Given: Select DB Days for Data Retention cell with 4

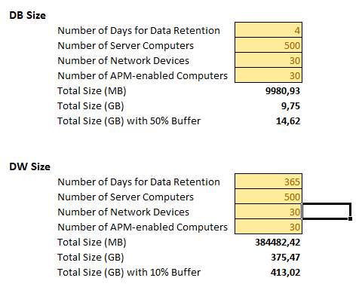Looking at the screenshot, I should pyautogui.click(x=268, y=30).
